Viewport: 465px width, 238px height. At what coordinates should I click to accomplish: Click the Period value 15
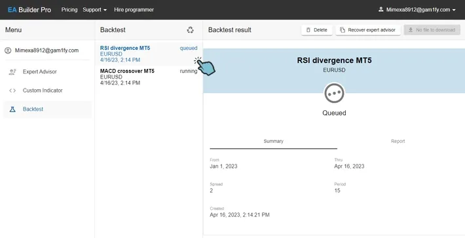tap(337, 191)
